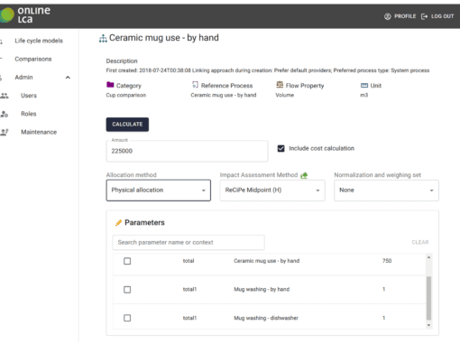This screenshot has height=345, width=460.
Task: Click the page title Ceramic mug use - by hand
Action: tap(164, 38)
